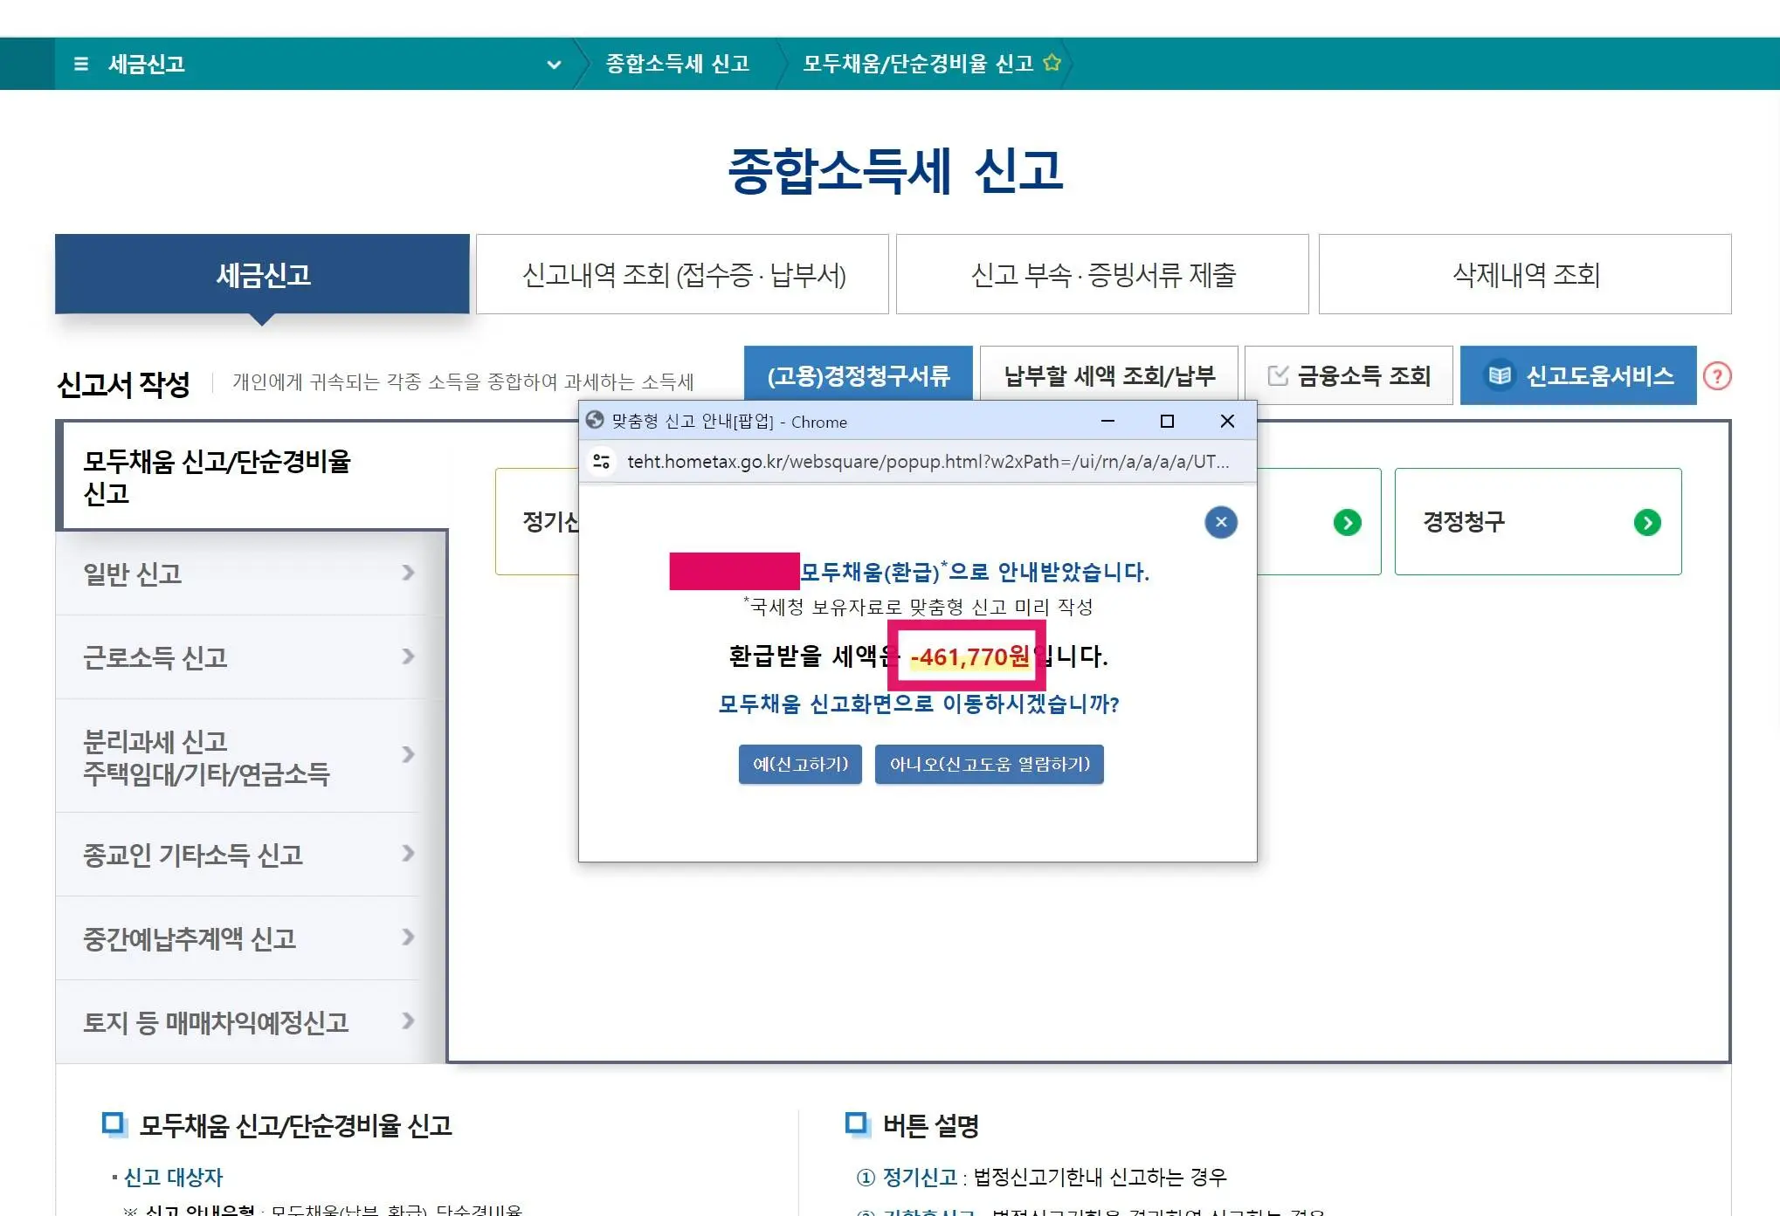
Task: Toggle the 금융소득 조회 checkbox icon
Action: [x=1277, y=375]
